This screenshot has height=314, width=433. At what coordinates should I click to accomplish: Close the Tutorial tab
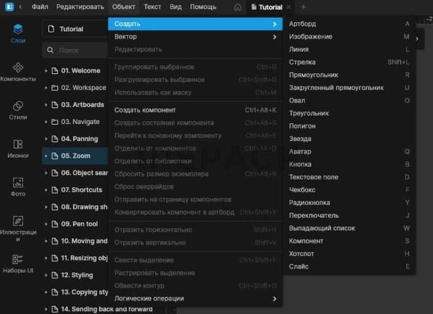click(x=289, y=7)
